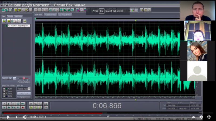Click the blank avatar participant tile
The image size is (216, 121).
pyautogui.click(x=197, y=71)
